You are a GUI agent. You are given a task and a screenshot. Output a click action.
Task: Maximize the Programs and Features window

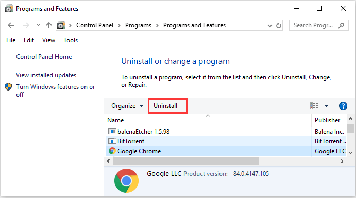[319, 9]
